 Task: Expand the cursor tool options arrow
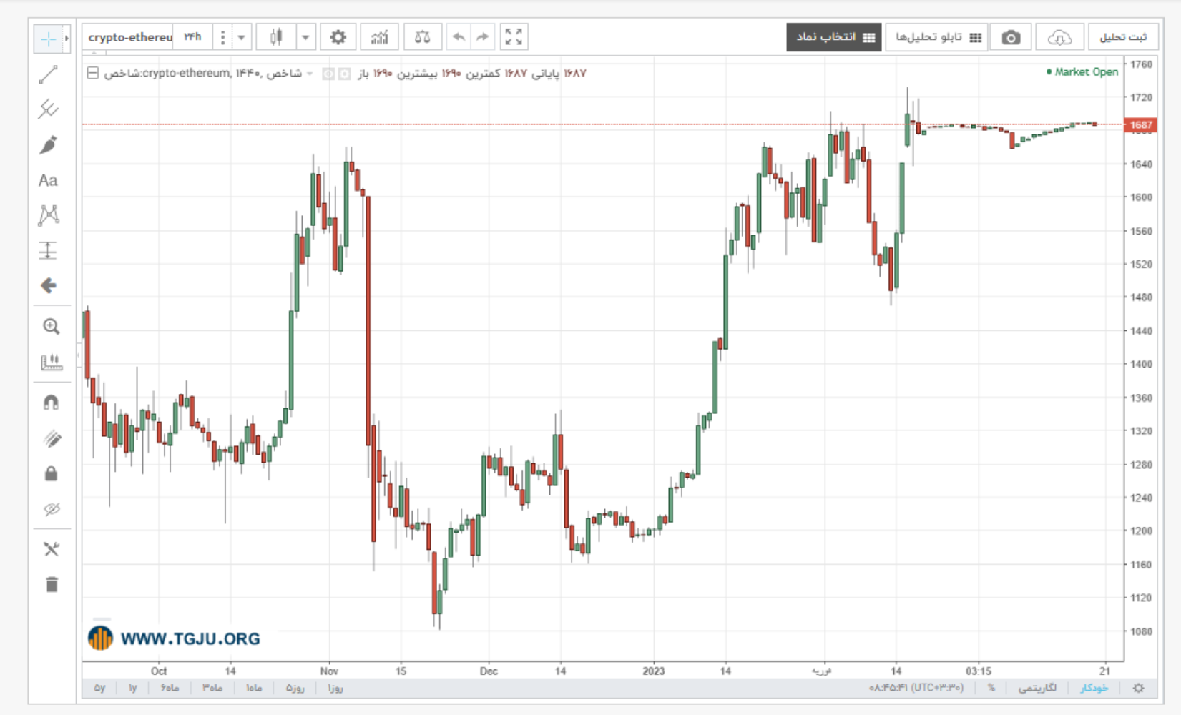[67, 39]
